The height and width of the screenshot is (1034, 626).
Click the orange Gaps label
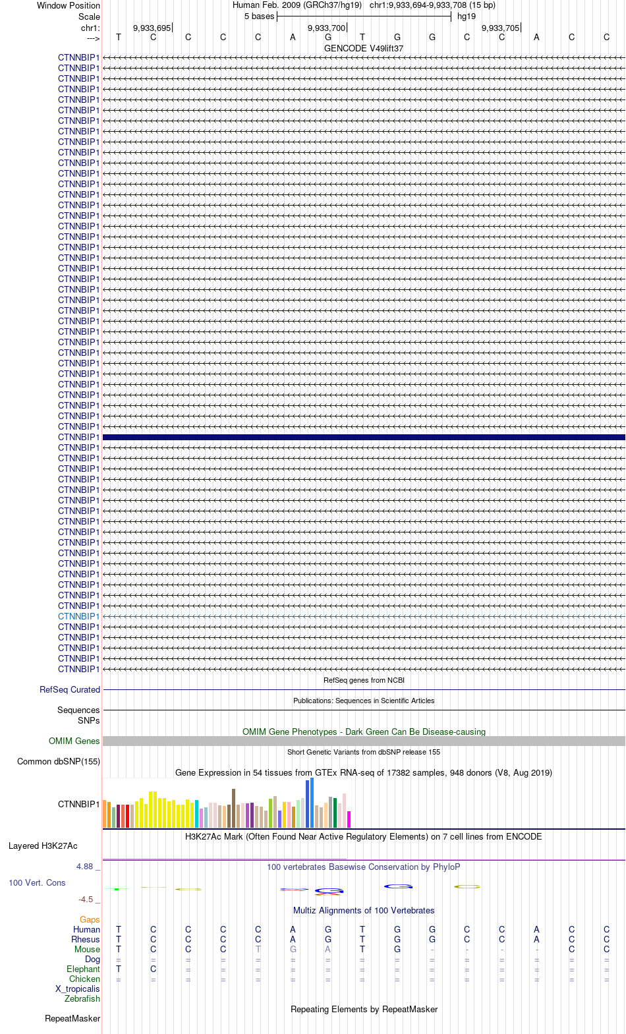[90, 919]
